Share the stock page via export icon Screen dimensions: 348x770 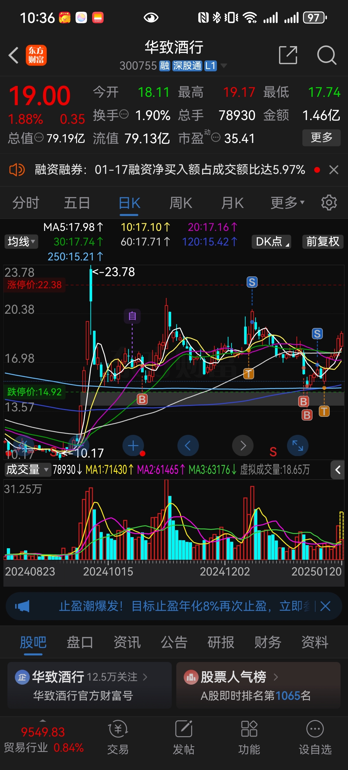click(x=288, y=55)
